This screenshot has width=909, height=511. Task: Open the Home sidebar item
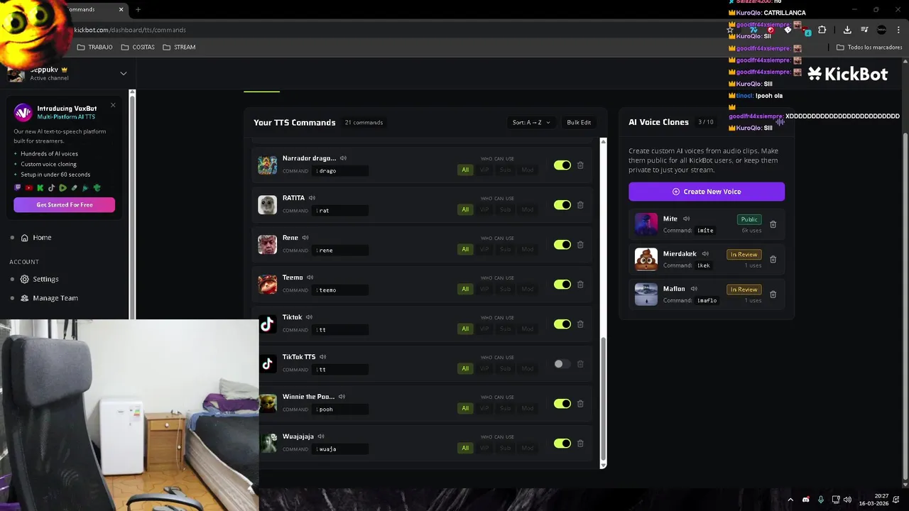point(42,238)
